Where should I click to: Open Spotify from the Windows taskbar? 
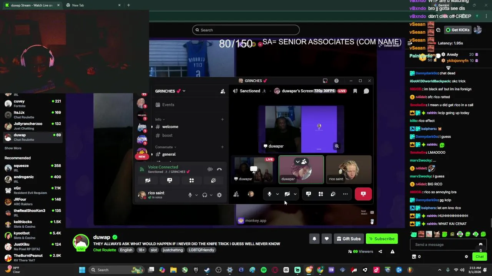[264, 270]
